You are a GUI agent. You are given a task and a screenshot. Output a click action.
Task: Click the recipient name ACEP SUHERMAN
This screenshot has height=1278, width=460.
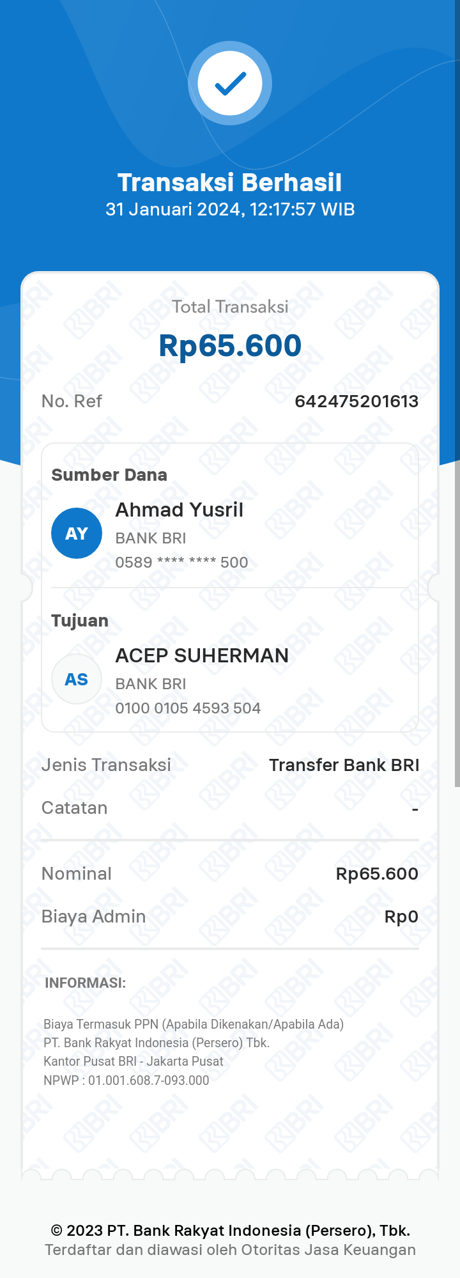click(x=202, y=656)
